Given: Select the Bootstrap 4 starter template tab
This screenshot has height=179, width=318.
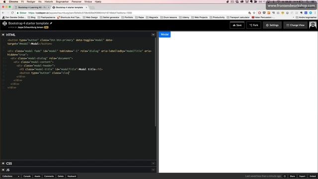Looking at the screenshot, I should [69, 7].
